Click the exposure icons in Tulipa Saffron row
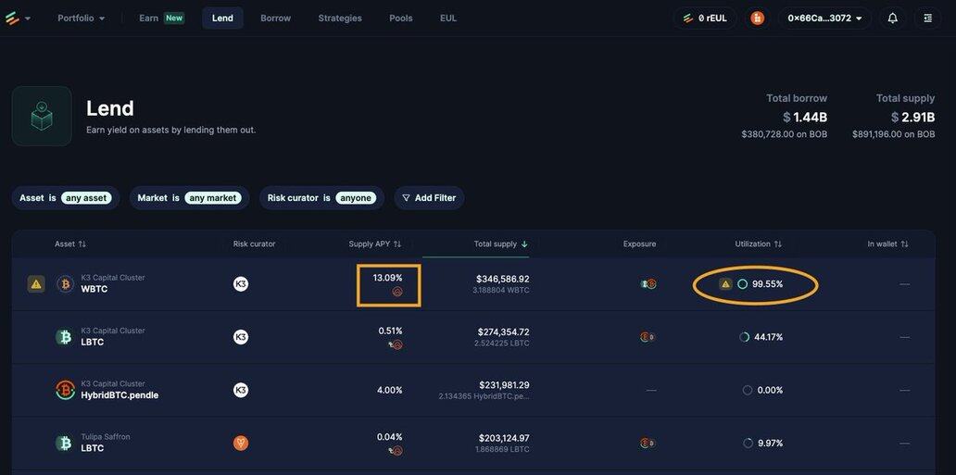Image resolution: width=956 pixels, height=475 pixels. (x=648, y=444)
